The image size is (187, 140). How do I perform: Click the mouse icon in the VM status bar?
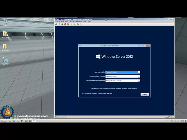coord(169,117)
